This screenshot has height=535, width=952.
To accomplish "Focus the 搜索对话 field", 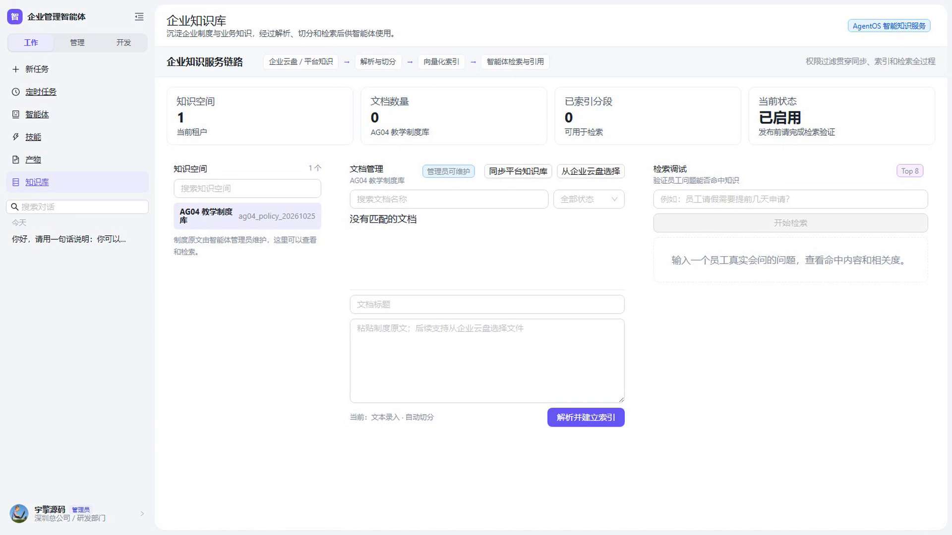I will pyautogui.click(x=77, y=207).
